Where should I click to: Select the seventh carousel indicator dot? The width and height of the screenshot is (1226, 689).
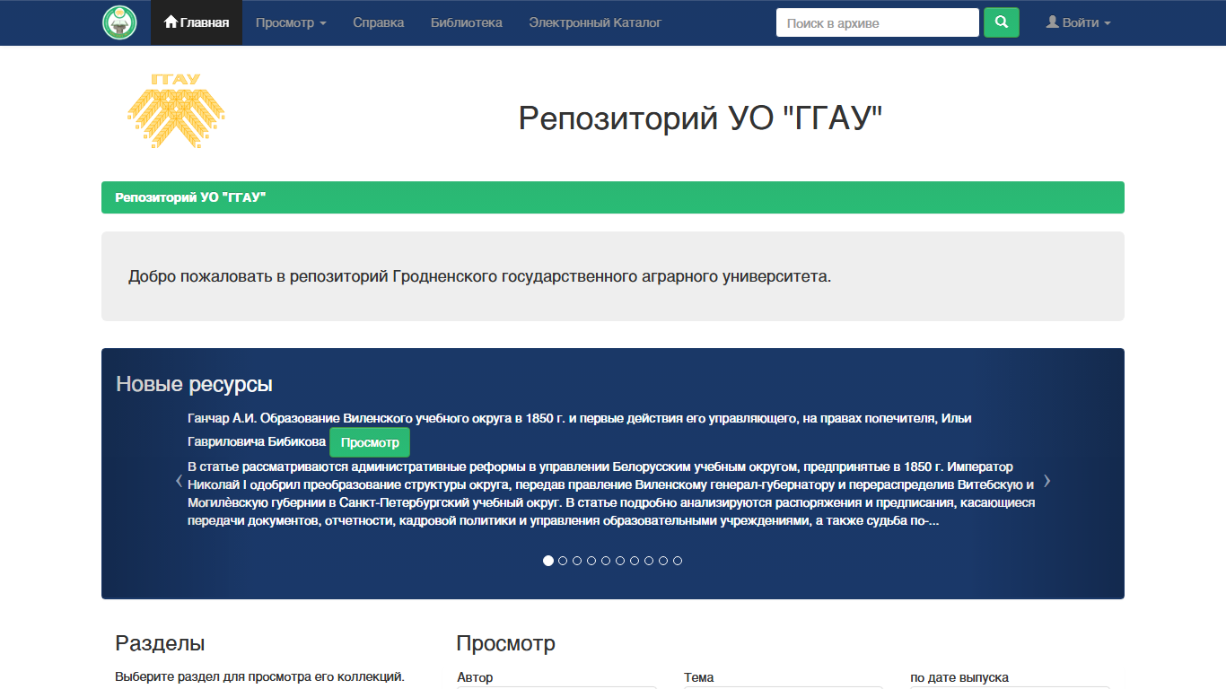pos(635,561)
